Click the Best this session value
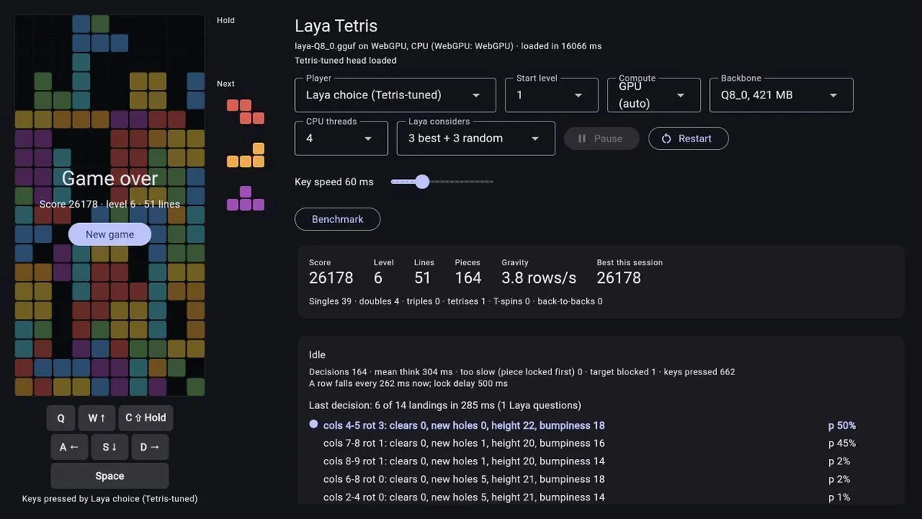922x519 pixels. point(619,278)
